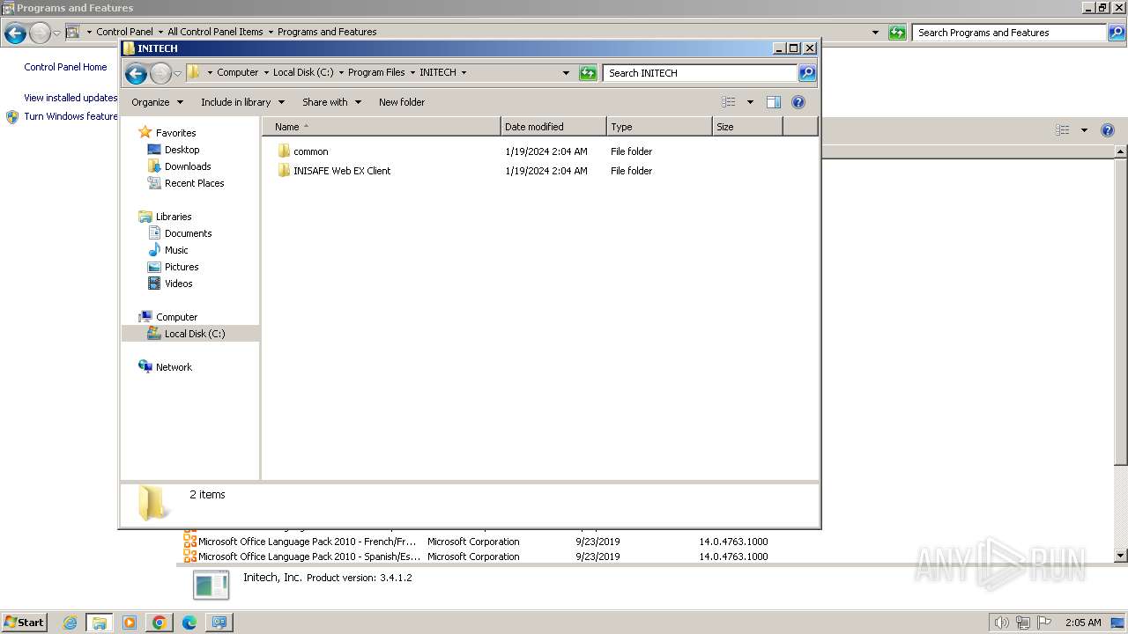Viewport: 1128px width, 634px height.
Task: Expand view options arrow in Programs and Features
Action: 1084,130
